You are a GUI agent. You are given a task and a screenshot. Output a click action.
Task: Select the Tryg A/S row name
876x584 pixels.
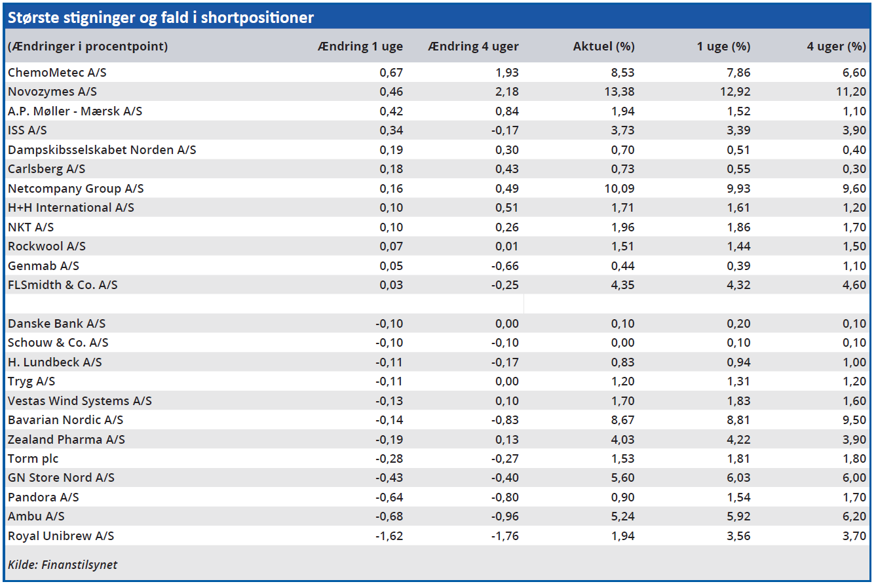tap(31, 381)
